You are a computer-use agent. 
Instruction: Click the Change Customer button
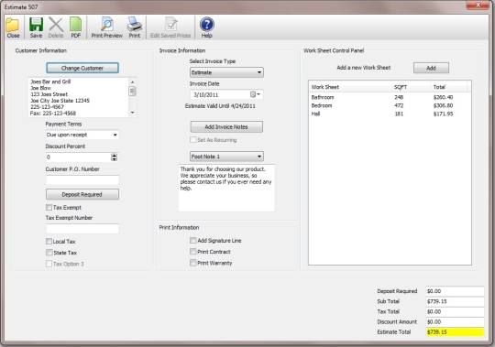click(82, 68)
